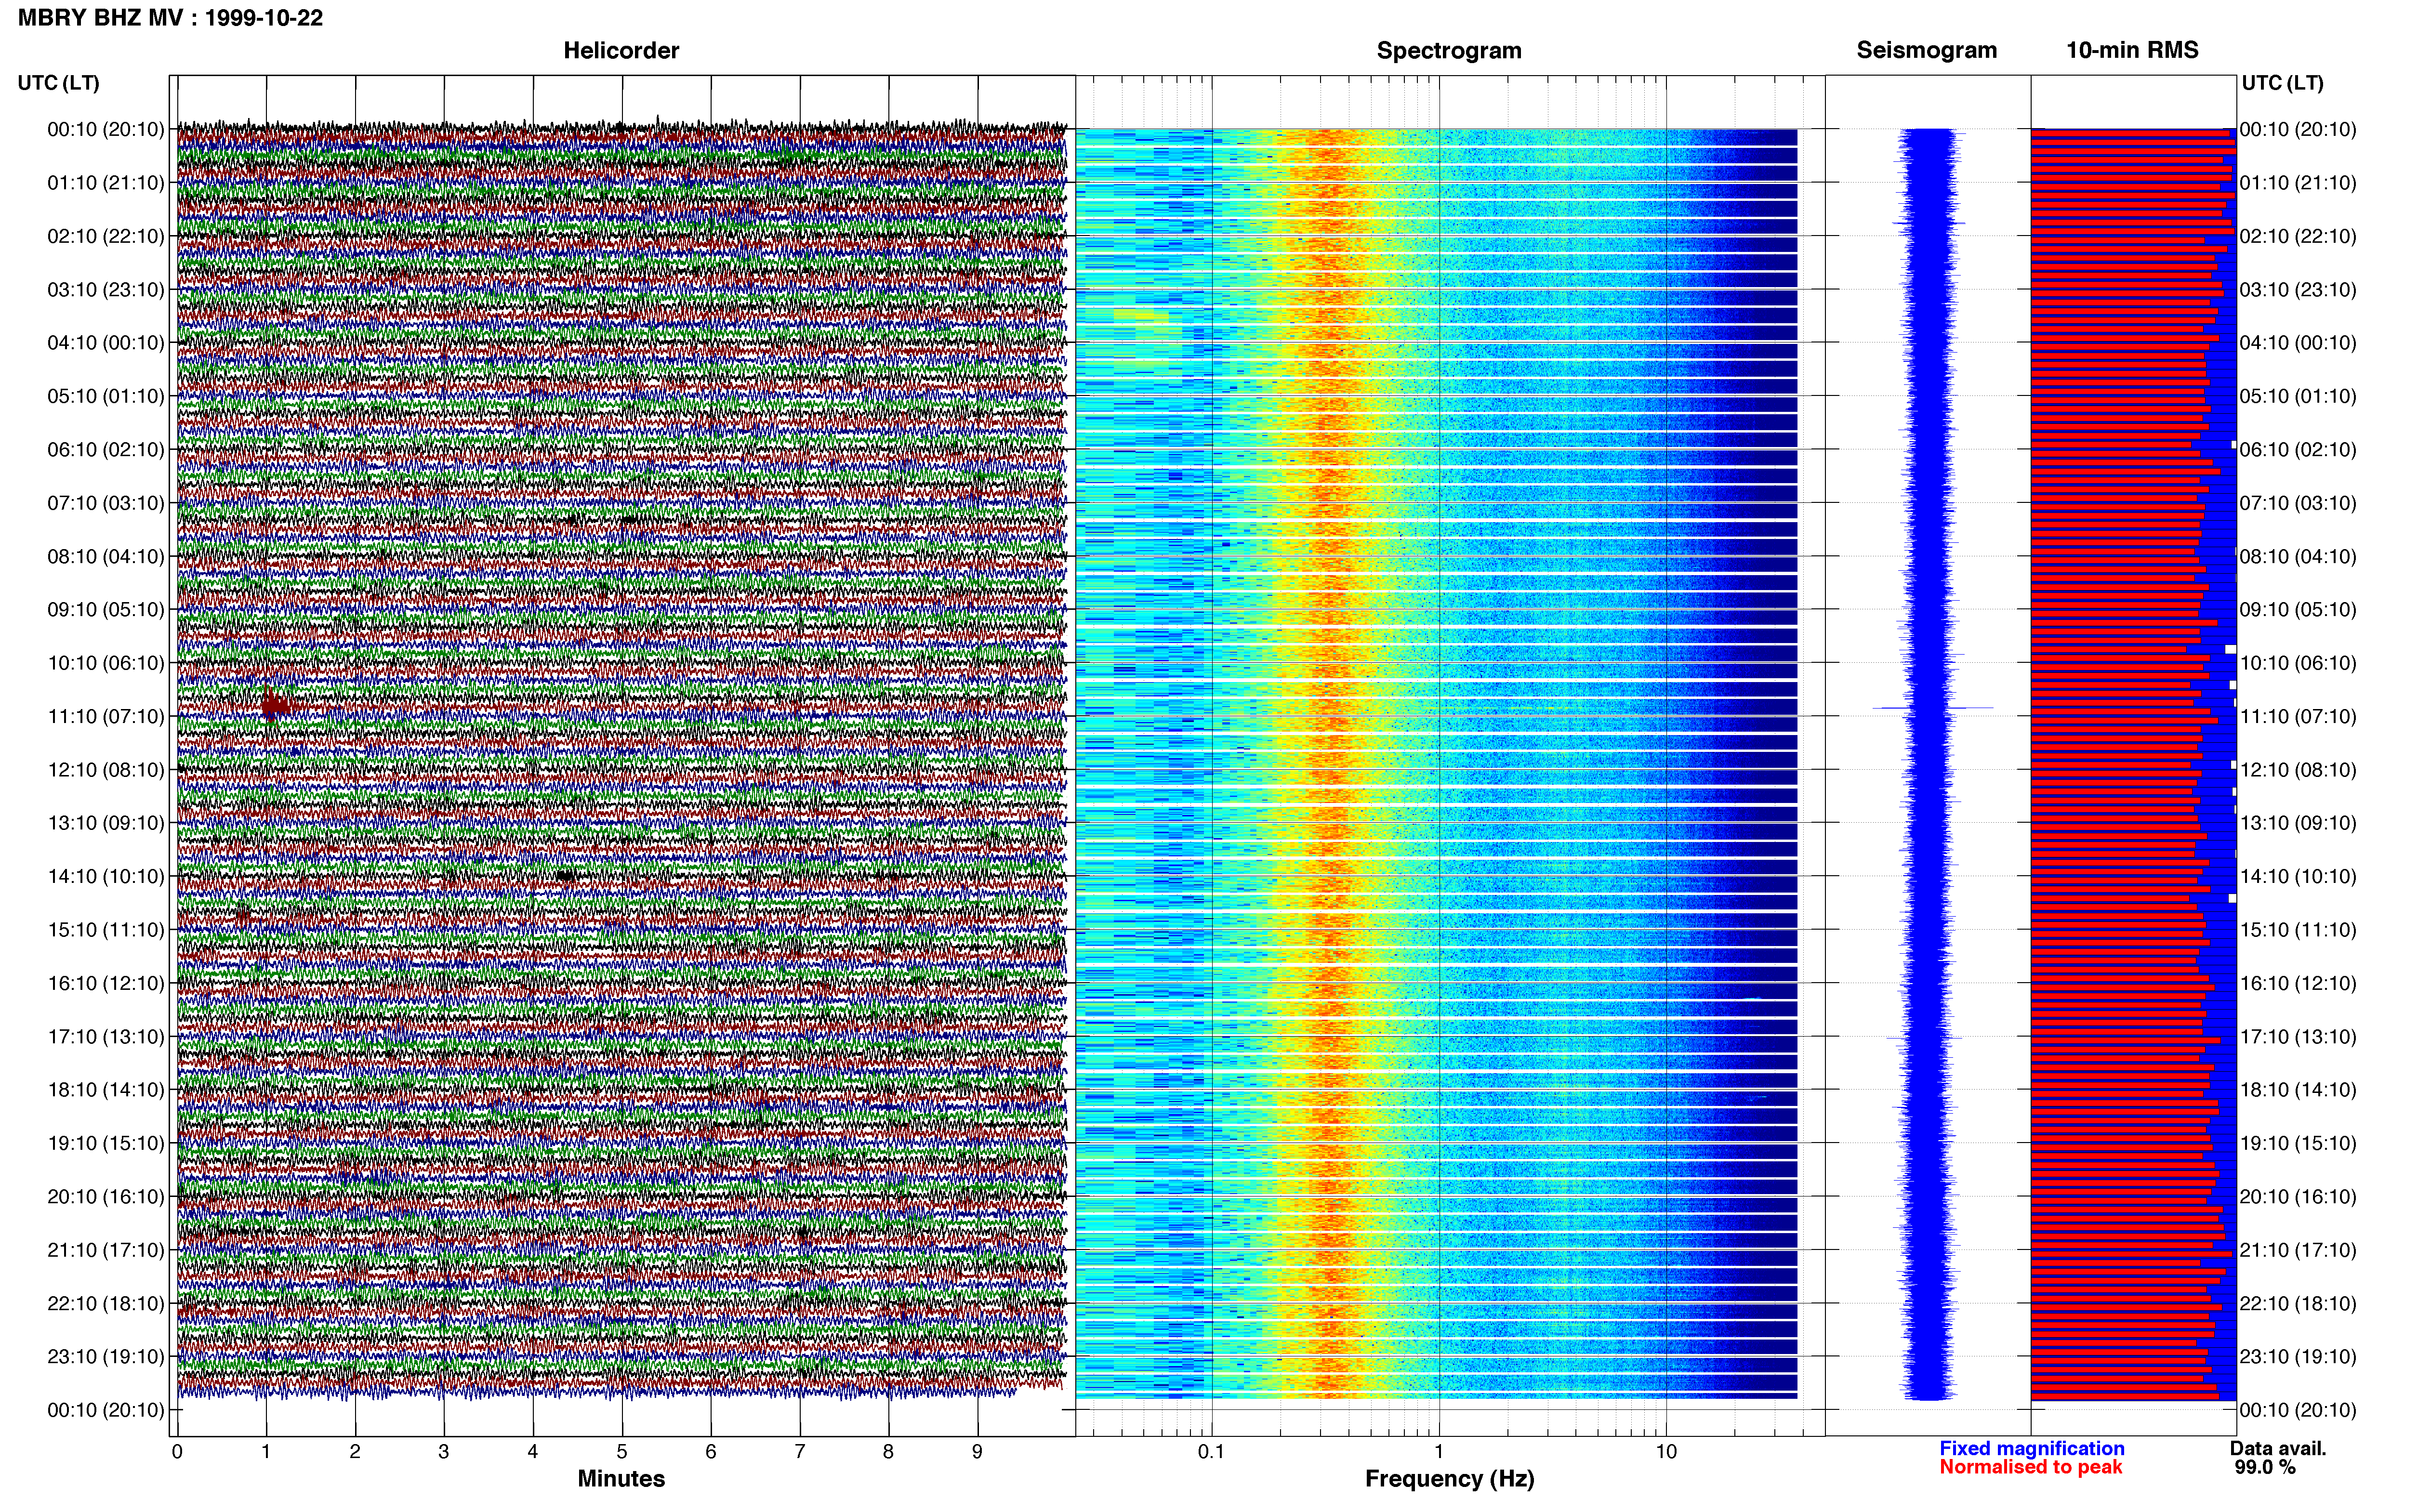Image resolution: width=2418 pixels, height=1512 pixels.
Task: Click left time label '20:10 (16:10)'
Action: 106,1196
